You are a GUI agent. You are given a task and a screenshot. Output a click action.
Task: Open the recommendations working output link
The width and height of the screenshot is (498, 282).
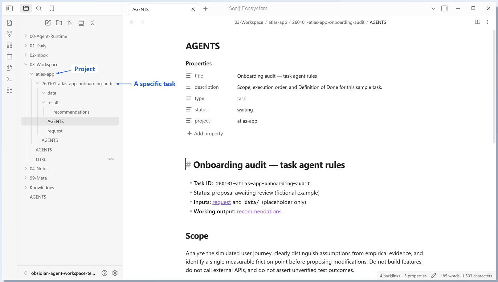coord(259,211)
